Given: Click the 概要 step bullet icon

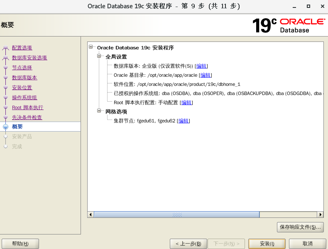Looking at the screenshot, I should point(6,127).
